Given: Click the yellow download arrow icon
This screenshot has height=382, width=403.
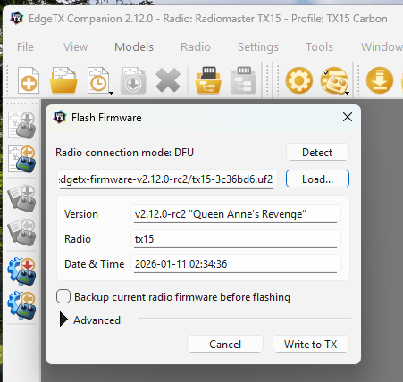Looking at the screenshot, I should pyautogui.click(x=380, y=80).
